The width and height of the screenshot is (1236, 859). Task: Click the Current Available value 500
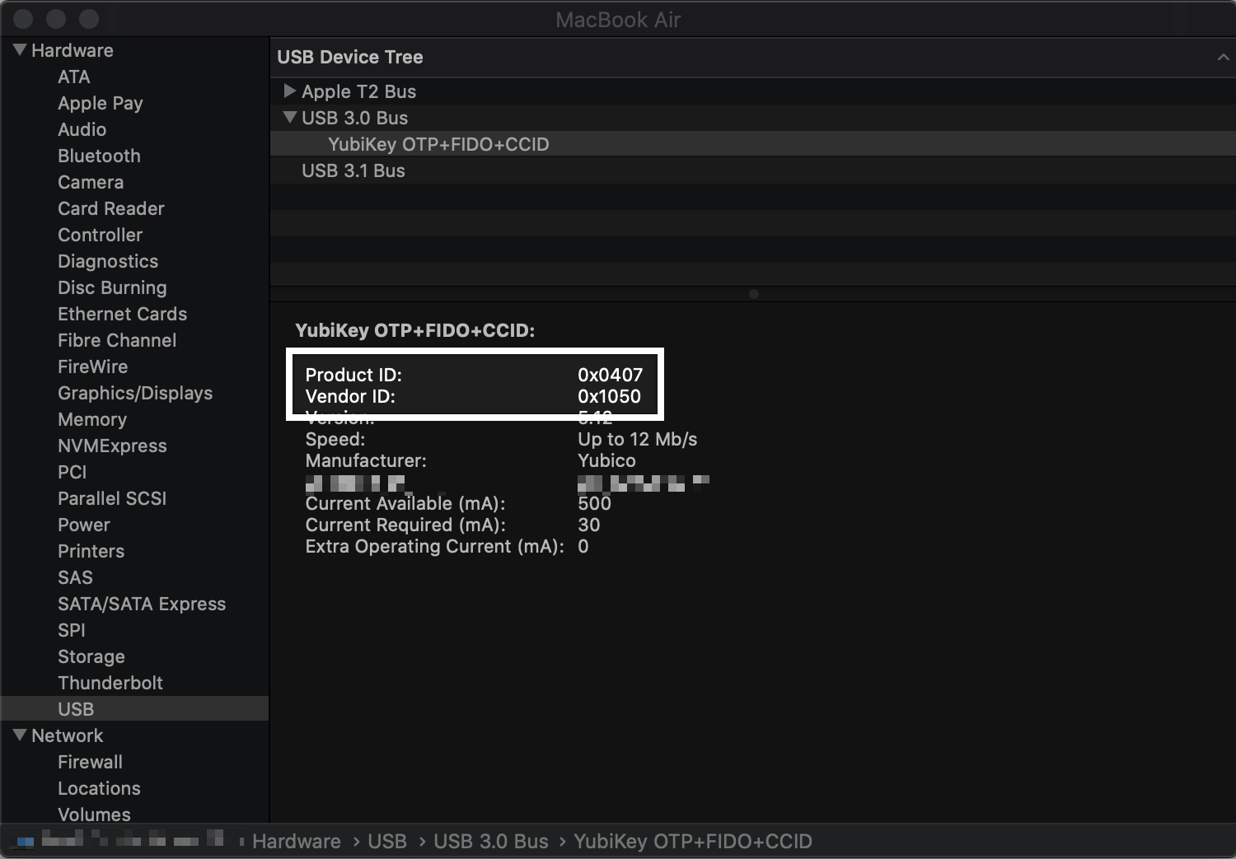(594, 503)
